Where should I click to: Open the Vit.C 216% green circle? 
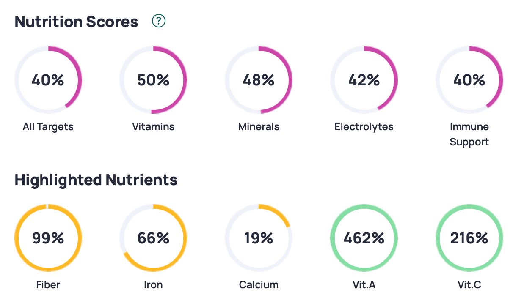point(469,238)
